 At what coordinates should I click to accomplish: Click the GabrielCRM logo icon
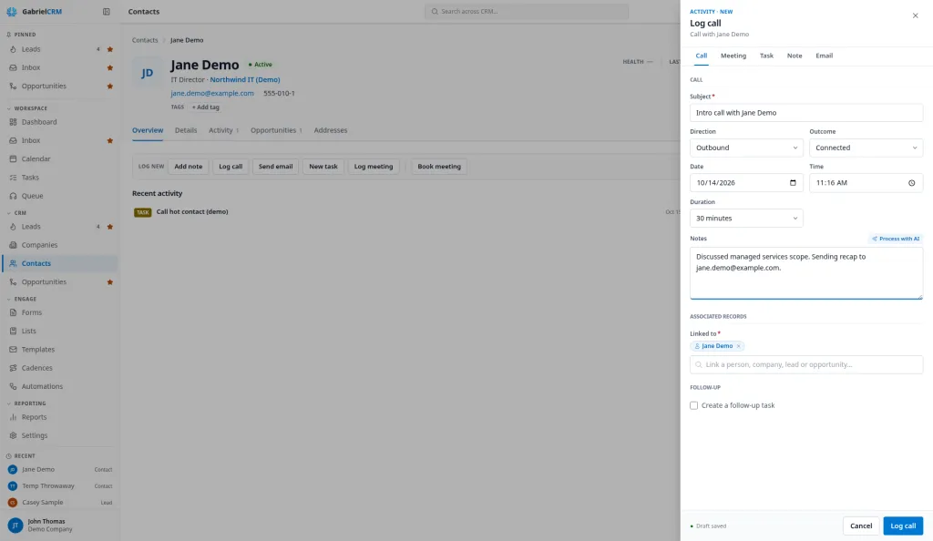coord(11,11)
